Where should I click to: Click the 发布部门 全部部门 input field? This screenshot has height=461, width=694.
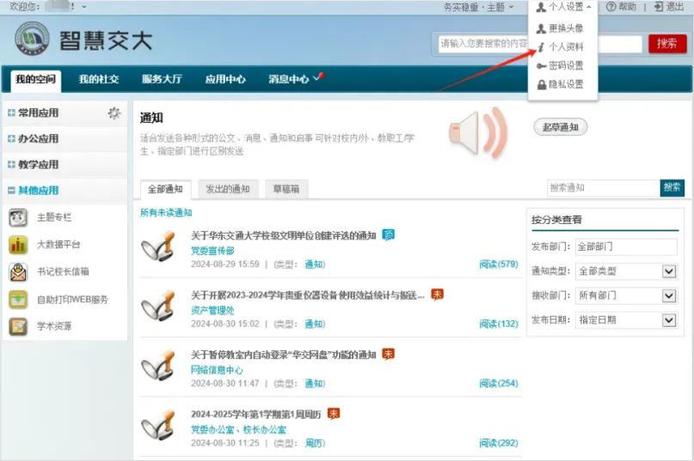click(x=626, y=246)
